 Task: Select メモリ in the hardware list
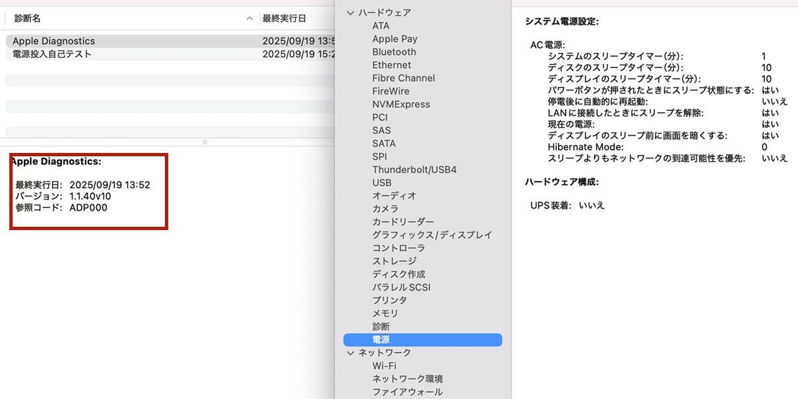tap(385, 313)
